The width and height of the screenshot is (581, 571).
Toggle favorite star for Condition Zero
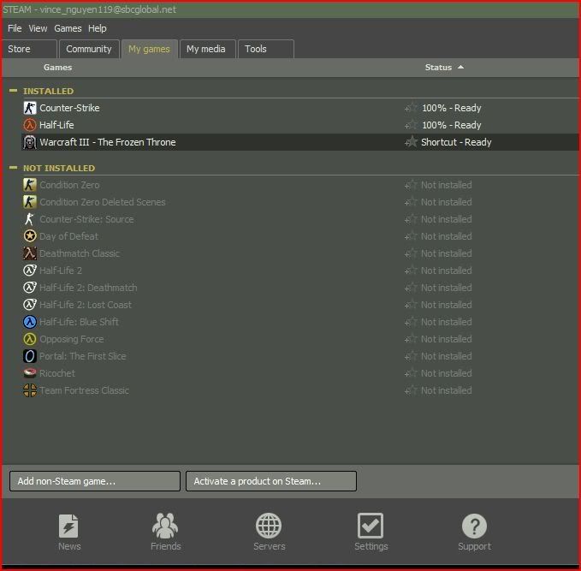(411, 185)
